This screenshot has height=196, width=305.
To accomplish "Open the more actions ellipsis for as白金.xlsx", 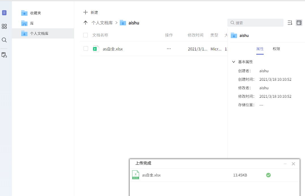I will [169, 49].
